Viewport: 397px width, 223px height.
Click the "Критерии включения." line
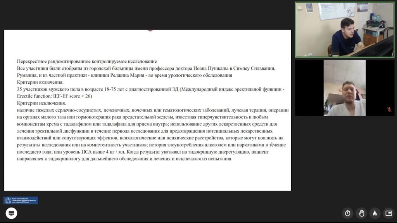tap(40, 82)
